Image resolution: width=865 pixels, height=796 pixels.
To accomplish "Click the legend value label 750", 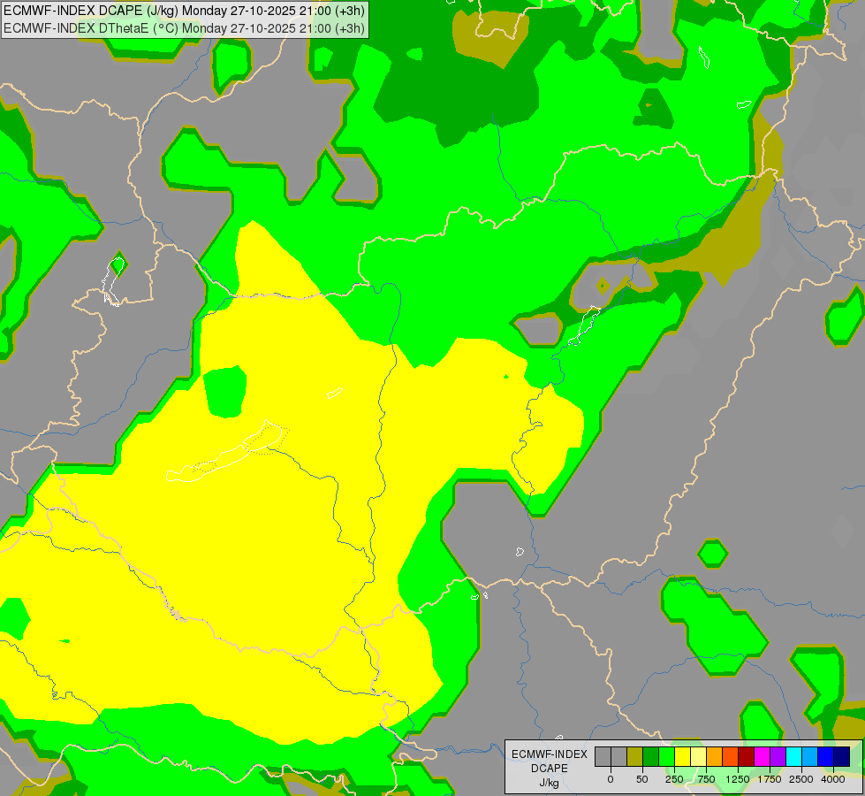I will coord(706,779).
